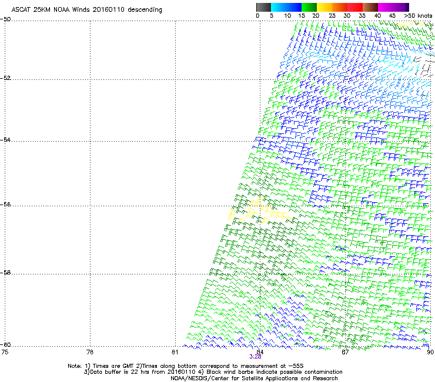This screenshot has width=435, height=382.
Task: Click the green 15-20 knots legend swatch
Action: click(x=309, y=7)
